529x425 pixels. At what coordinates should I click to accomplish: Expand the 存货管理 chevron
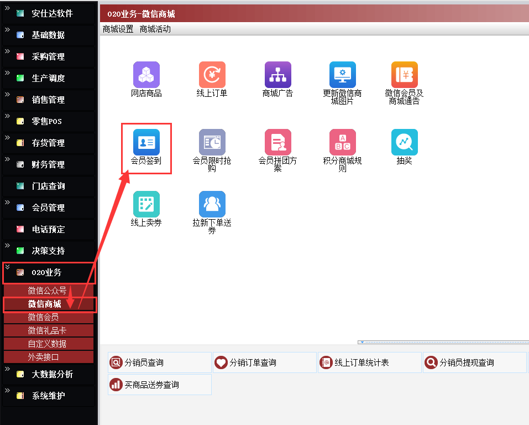tap(7, 137)
